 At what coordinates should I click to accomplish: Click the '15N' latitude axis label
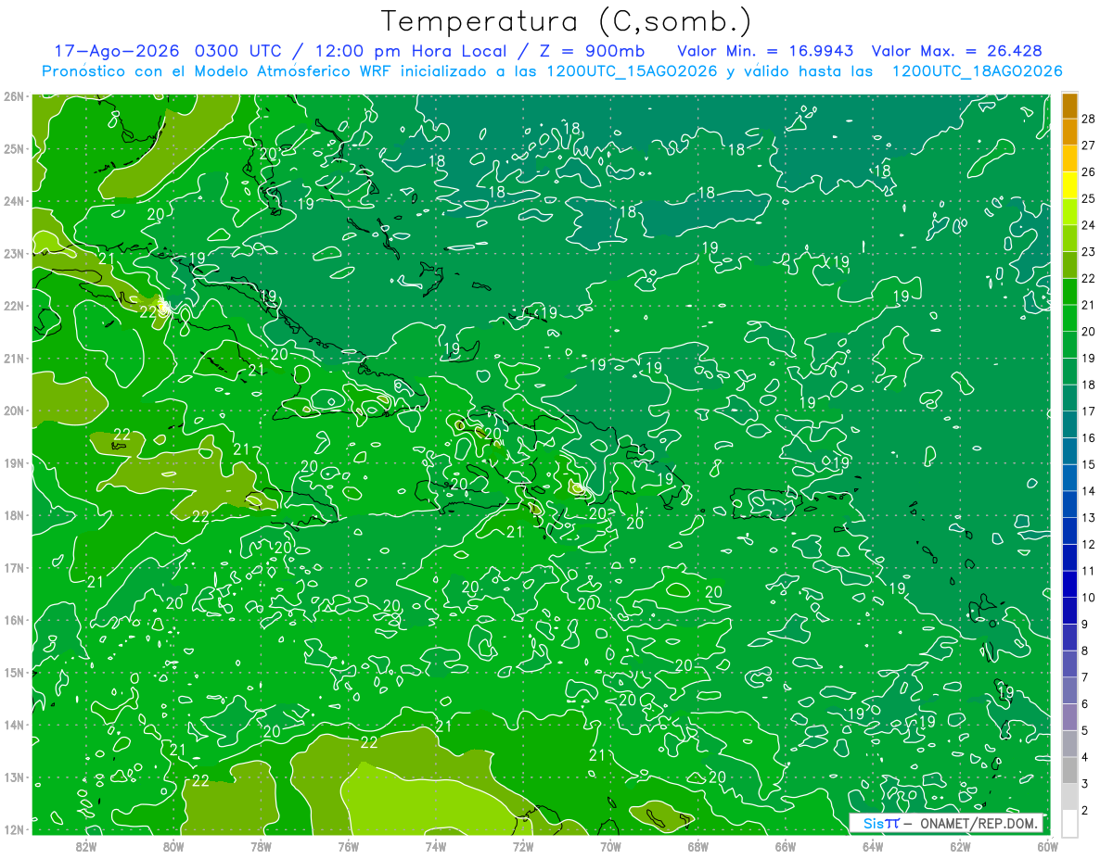click(13, 672)
